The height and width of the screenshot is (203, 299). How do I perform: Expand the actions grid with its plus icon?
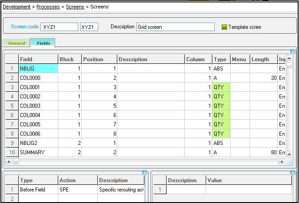pyautogui.click(x=144, y=172)
